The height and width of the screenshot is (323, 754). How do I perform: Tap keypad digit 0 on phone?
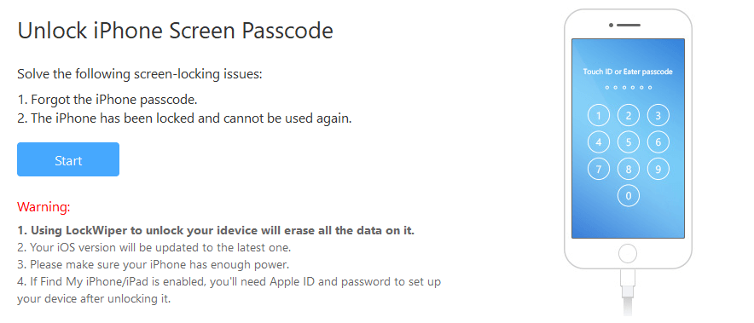click(x=628, y=196)
